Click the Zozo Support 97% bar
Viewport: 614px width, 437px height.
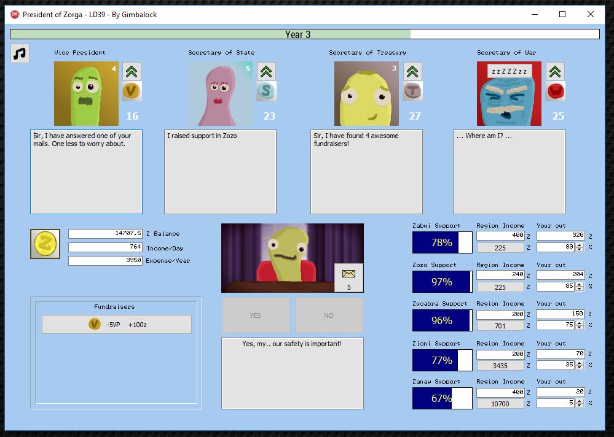[x=442, y=282]
